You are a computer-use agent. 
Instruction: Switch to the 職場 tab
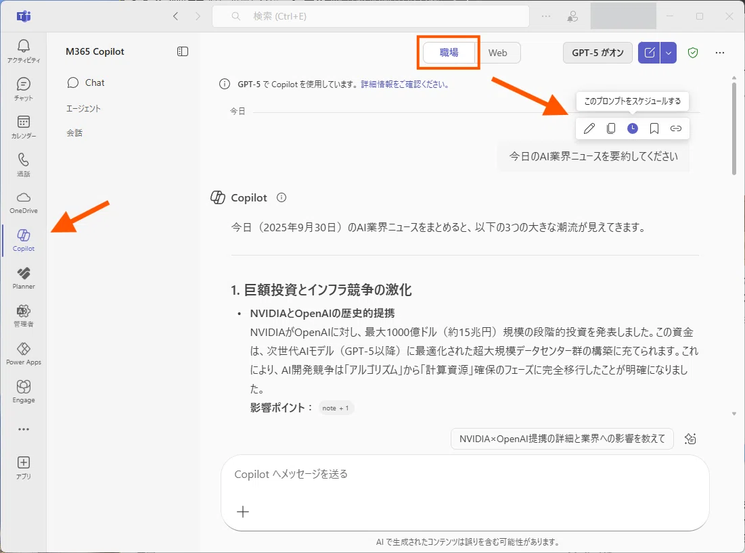click(x=449, y=53)
